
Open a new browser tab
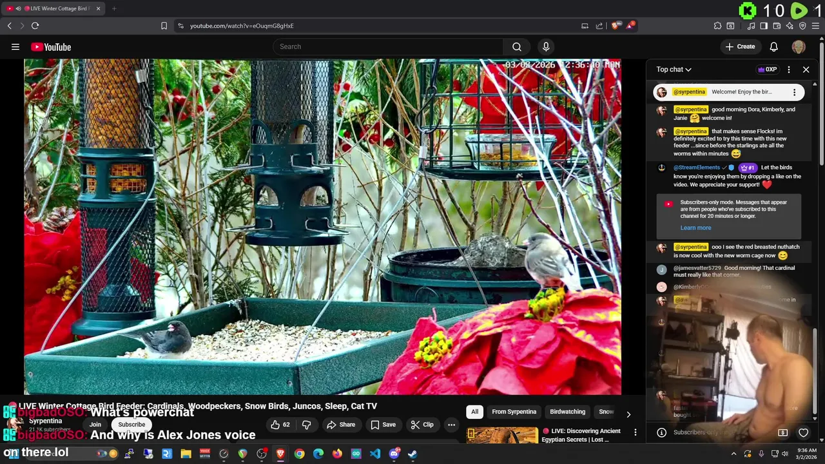(114, 8)
